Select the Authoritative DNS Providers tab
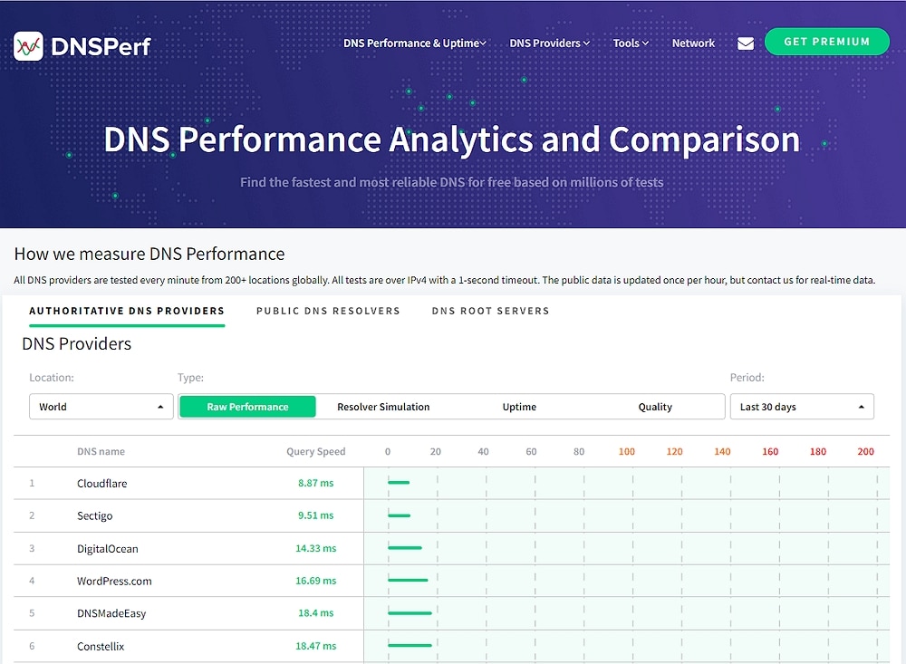Viewport: 906px width, 664px height. click(x=127, y=311)
